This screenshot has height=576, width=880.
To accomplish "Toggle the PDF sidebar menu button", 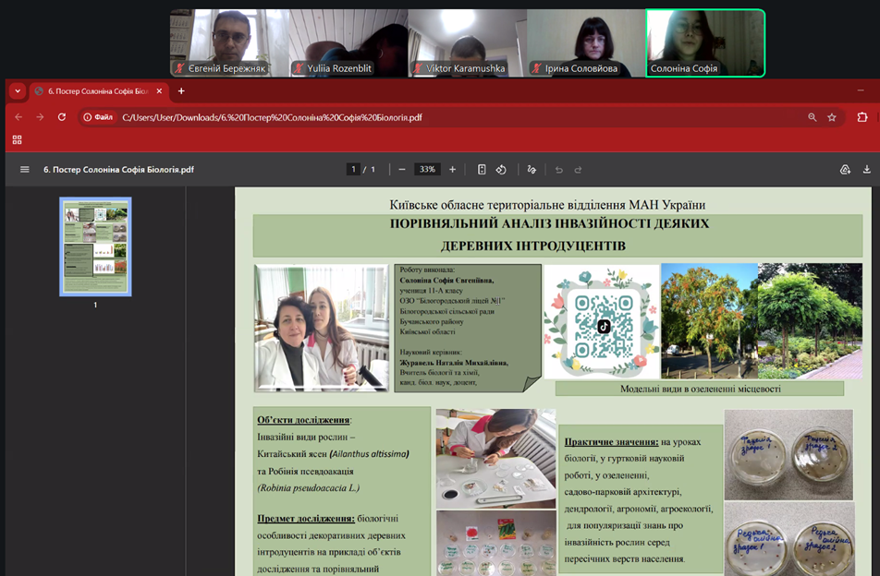I will 25,170.
